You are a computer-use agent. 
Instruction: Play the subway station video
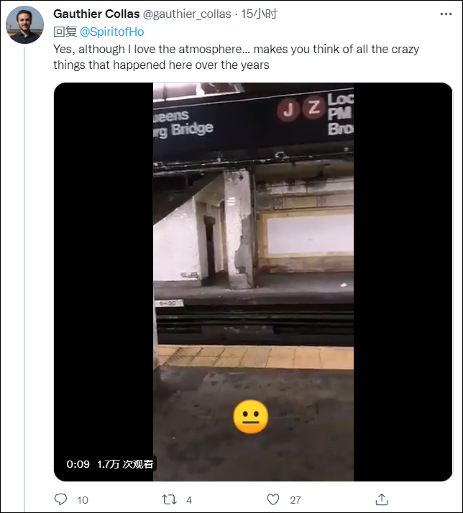[x=253, y=280]
